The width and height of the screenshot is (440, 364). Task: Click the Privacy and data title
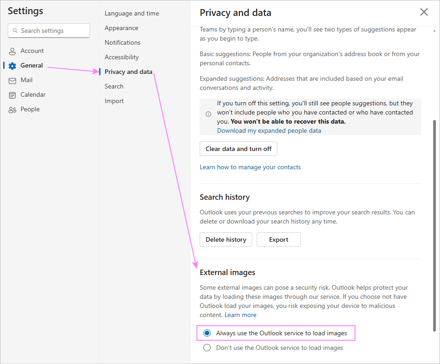click(x=235, y=13)
